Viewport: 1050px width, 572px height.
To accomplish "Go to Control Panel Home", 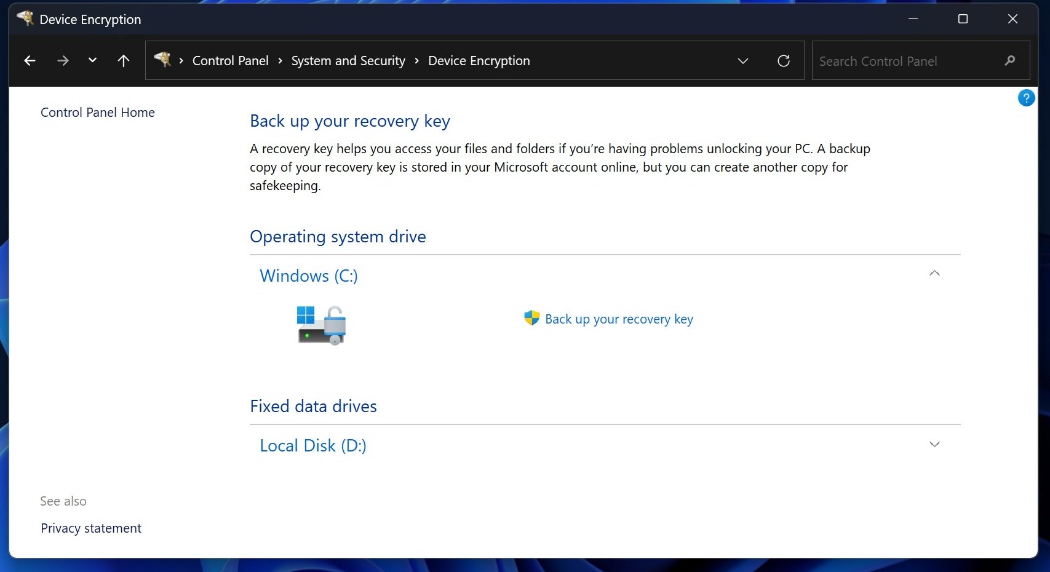I will [x=97, y=112].
